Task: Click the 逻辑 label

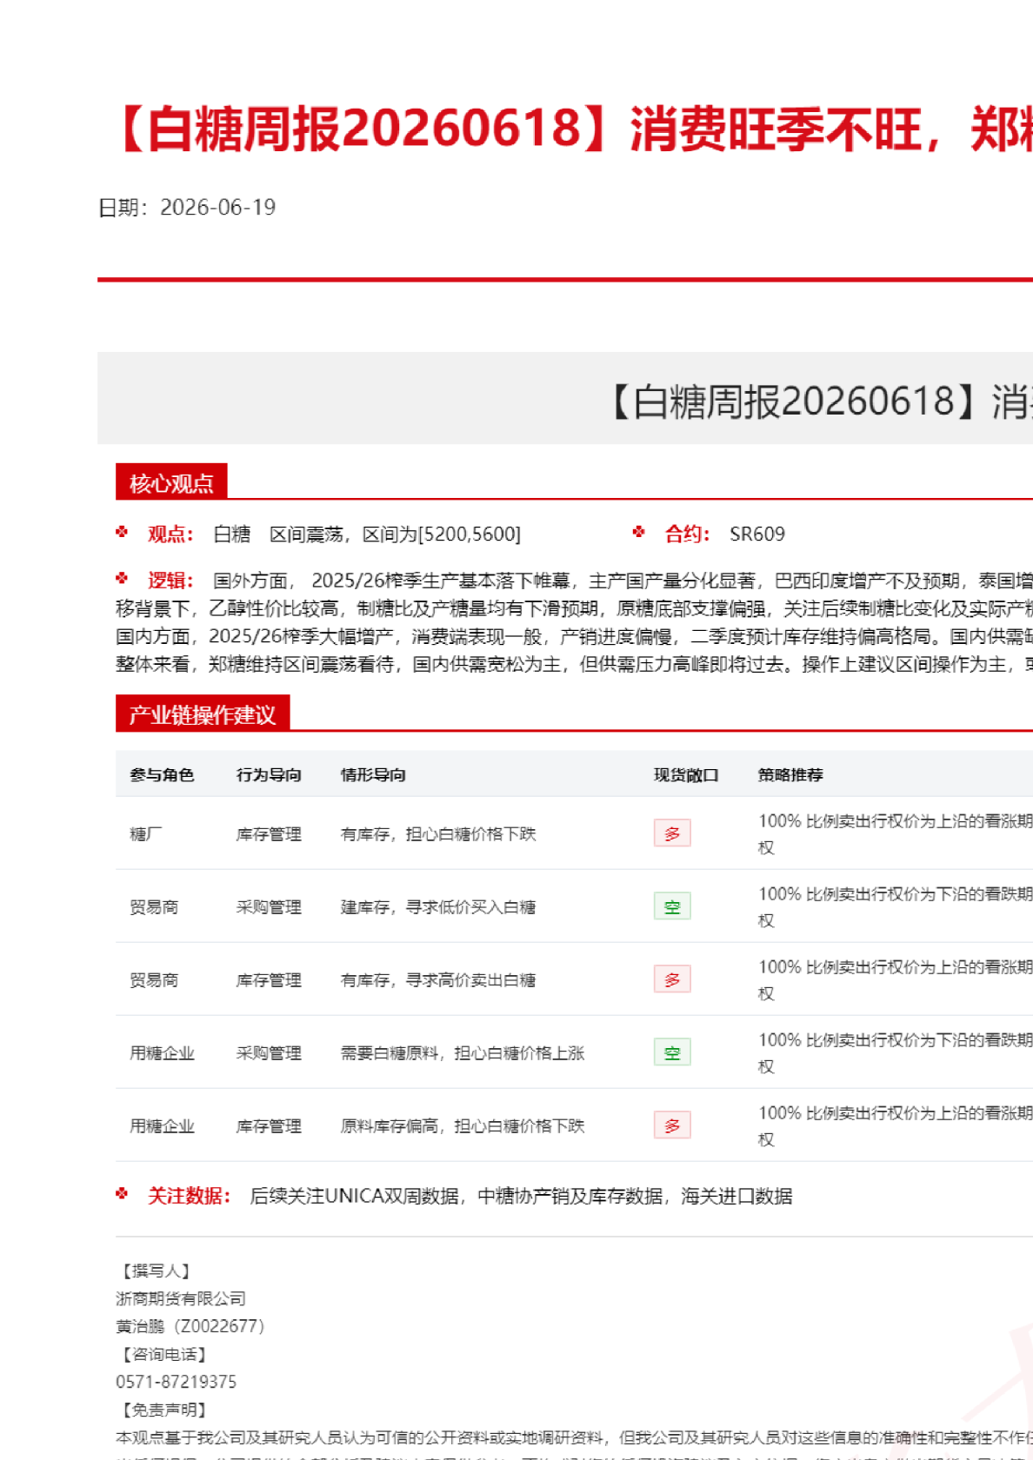Action: pyautogui.click(x=170, y=581)
